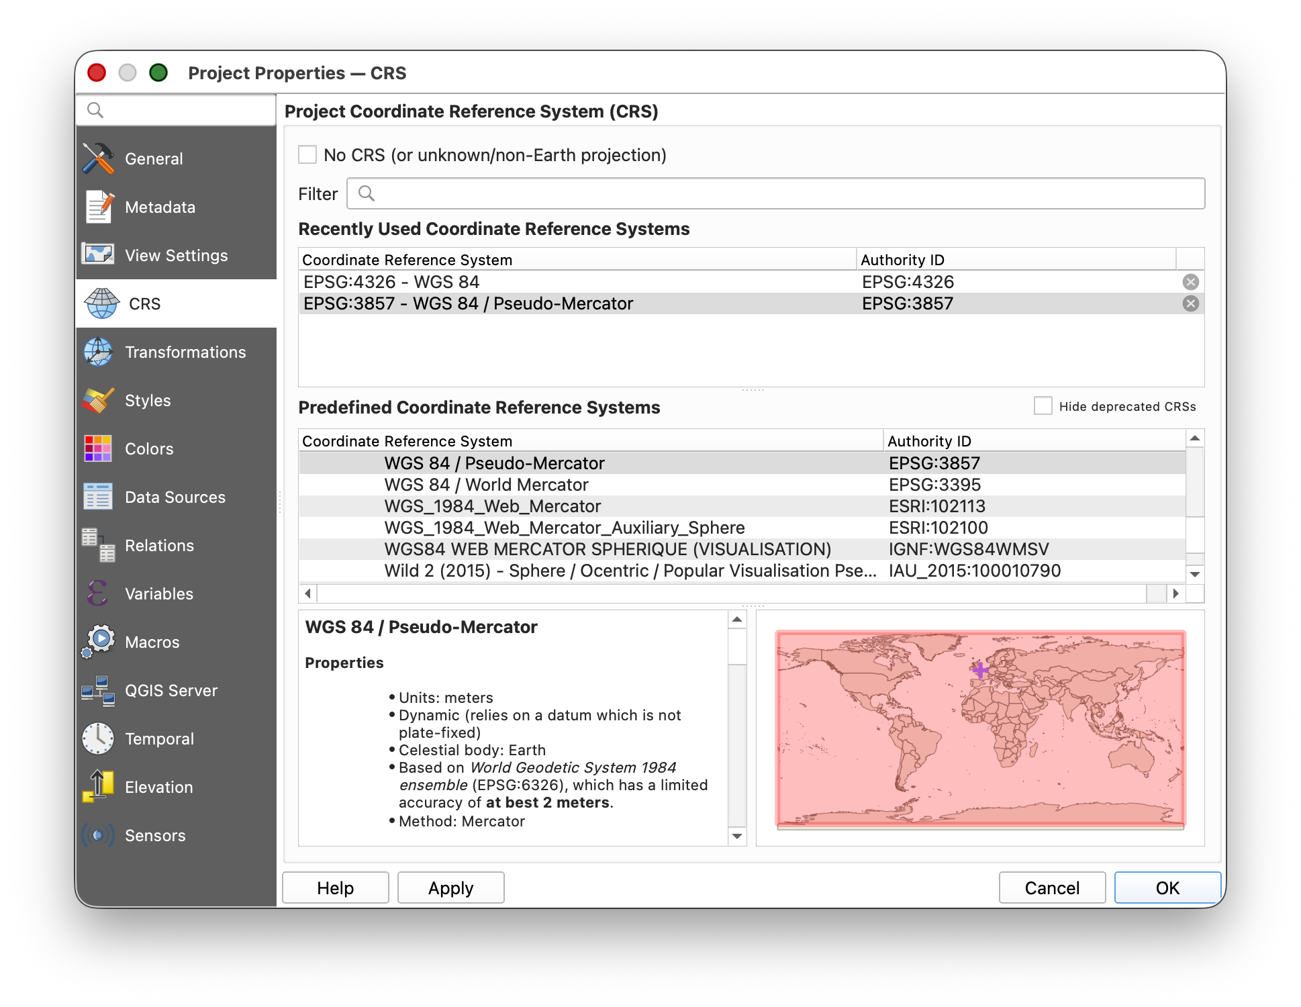
Task: Remove EPSG:4326 from recently used list
Action: click(1190, 282)
